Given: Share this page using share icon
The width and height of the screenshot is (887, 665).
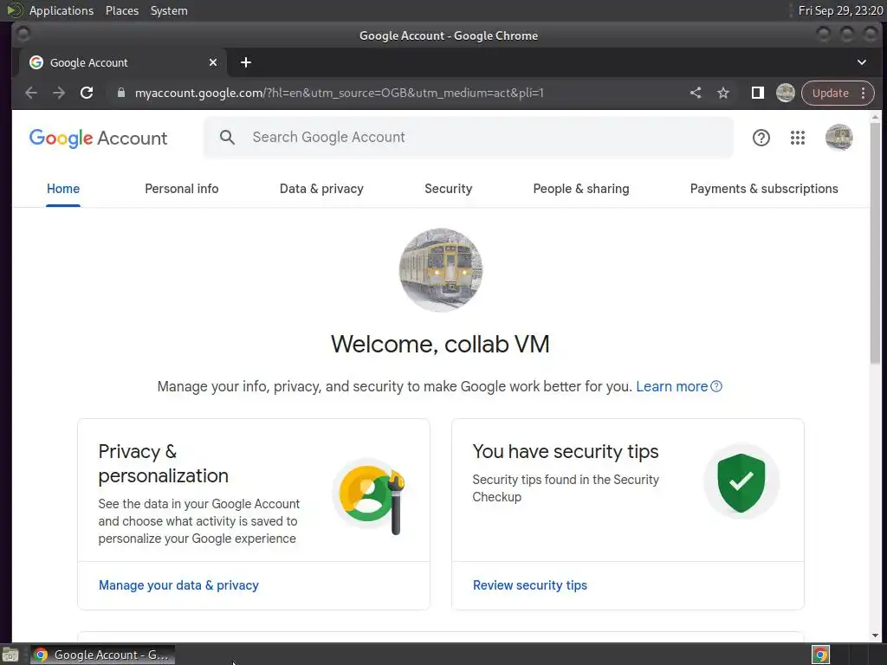Looking at the screenshot, I should click(696, 93).
